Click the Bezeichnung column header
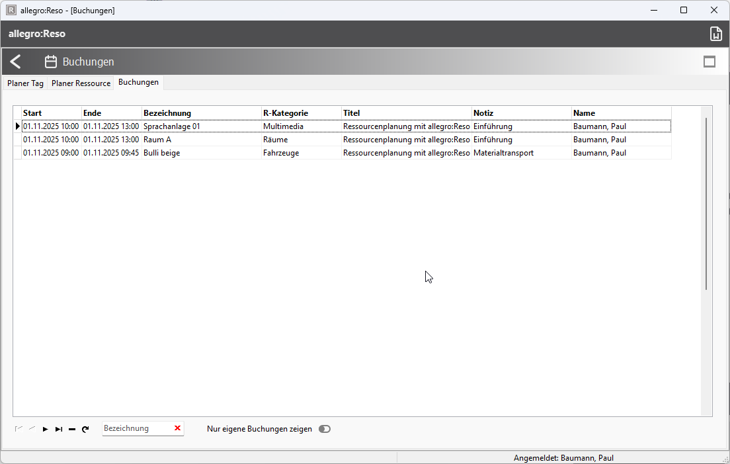This screenshot has height=464, width=730. click(201, 113)
